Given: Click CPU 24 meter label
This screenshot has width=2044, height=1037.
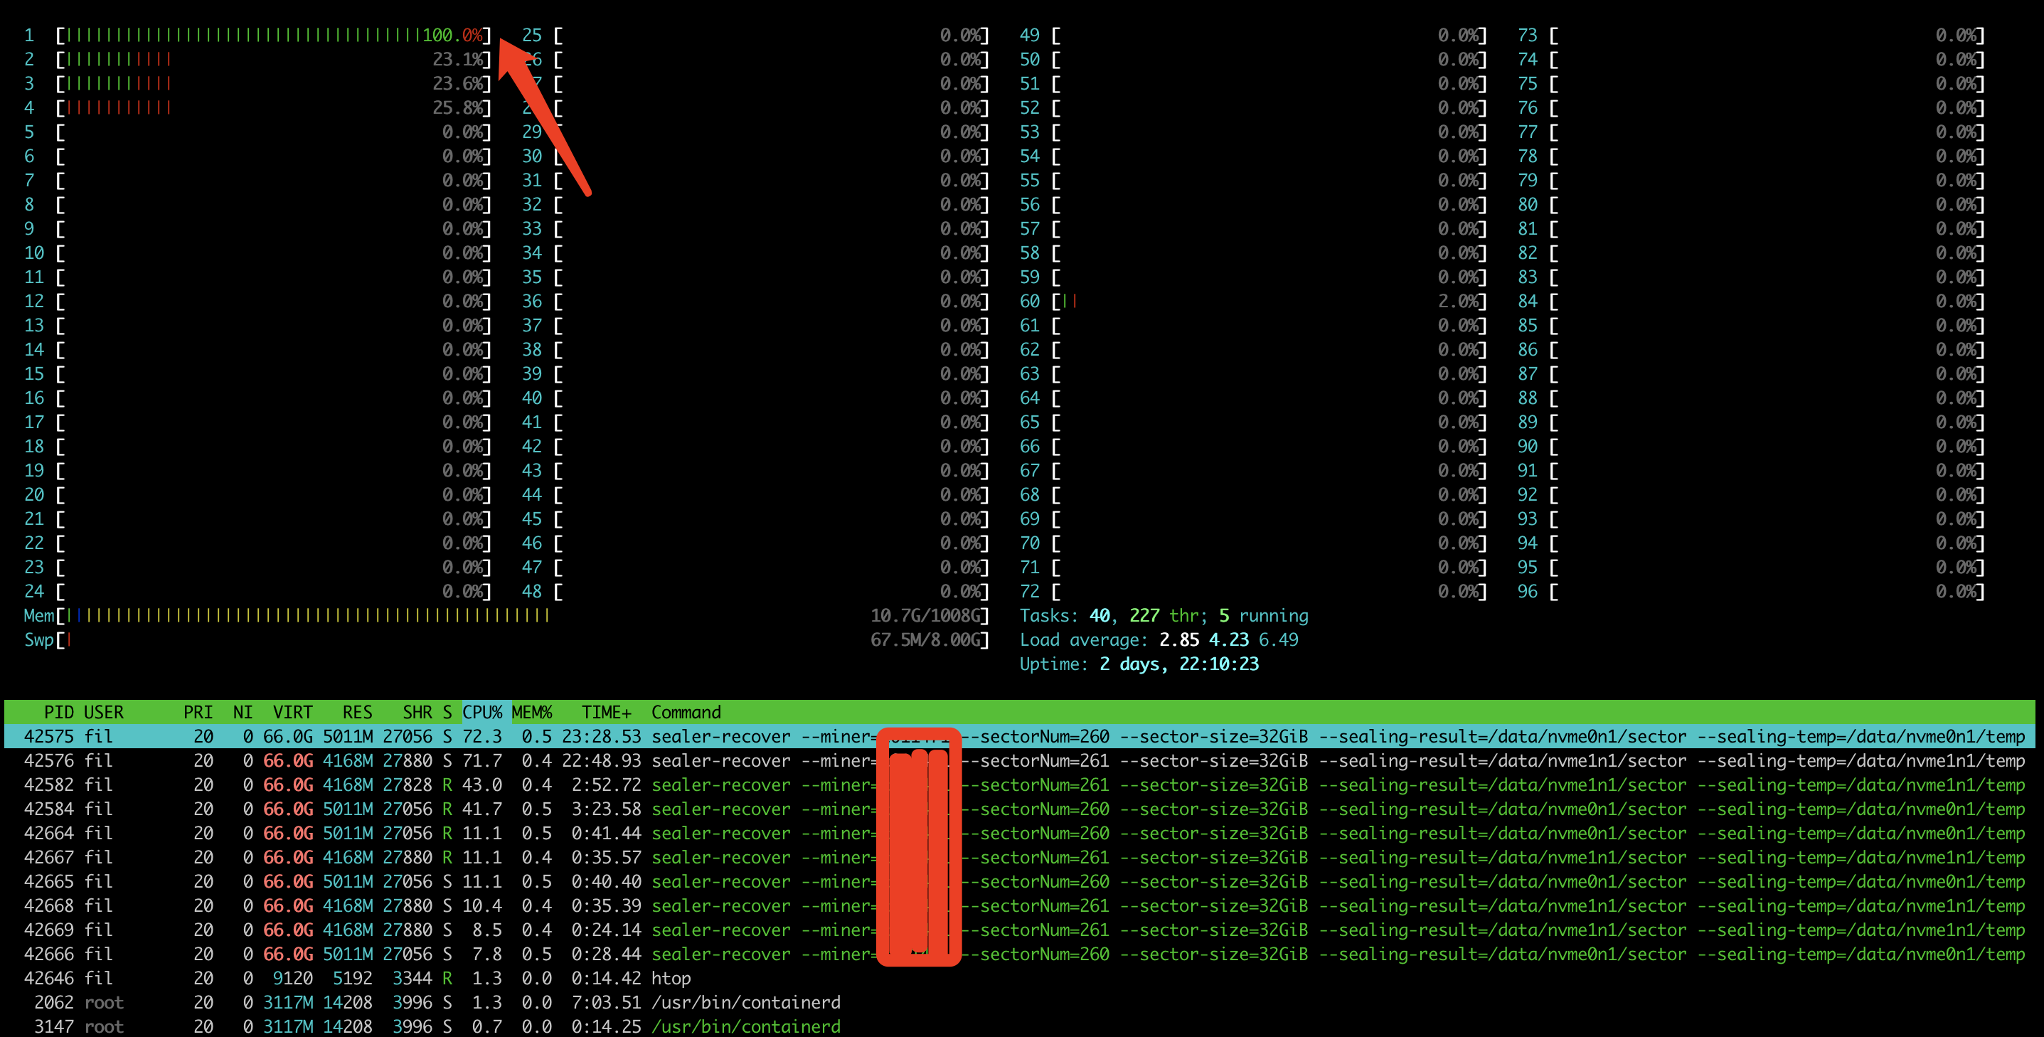Looking at the screenshot, I should coord(34,591).
